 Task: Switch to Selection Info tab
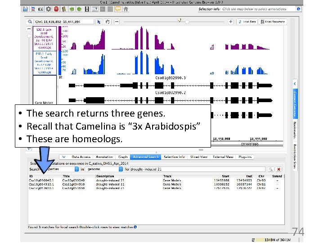click(174, 157)
